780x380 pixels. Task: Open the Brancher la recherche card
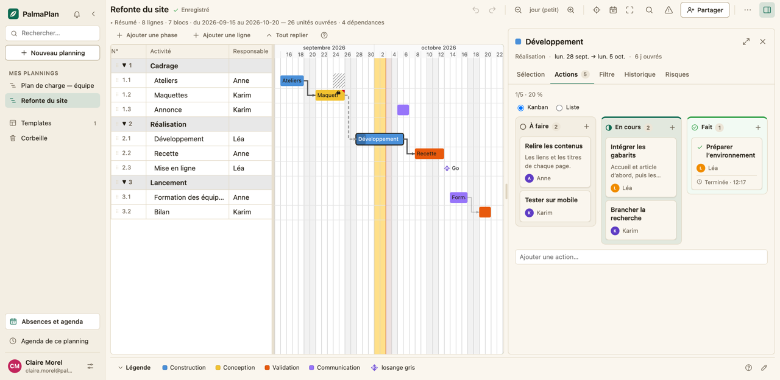click(641, 220)
